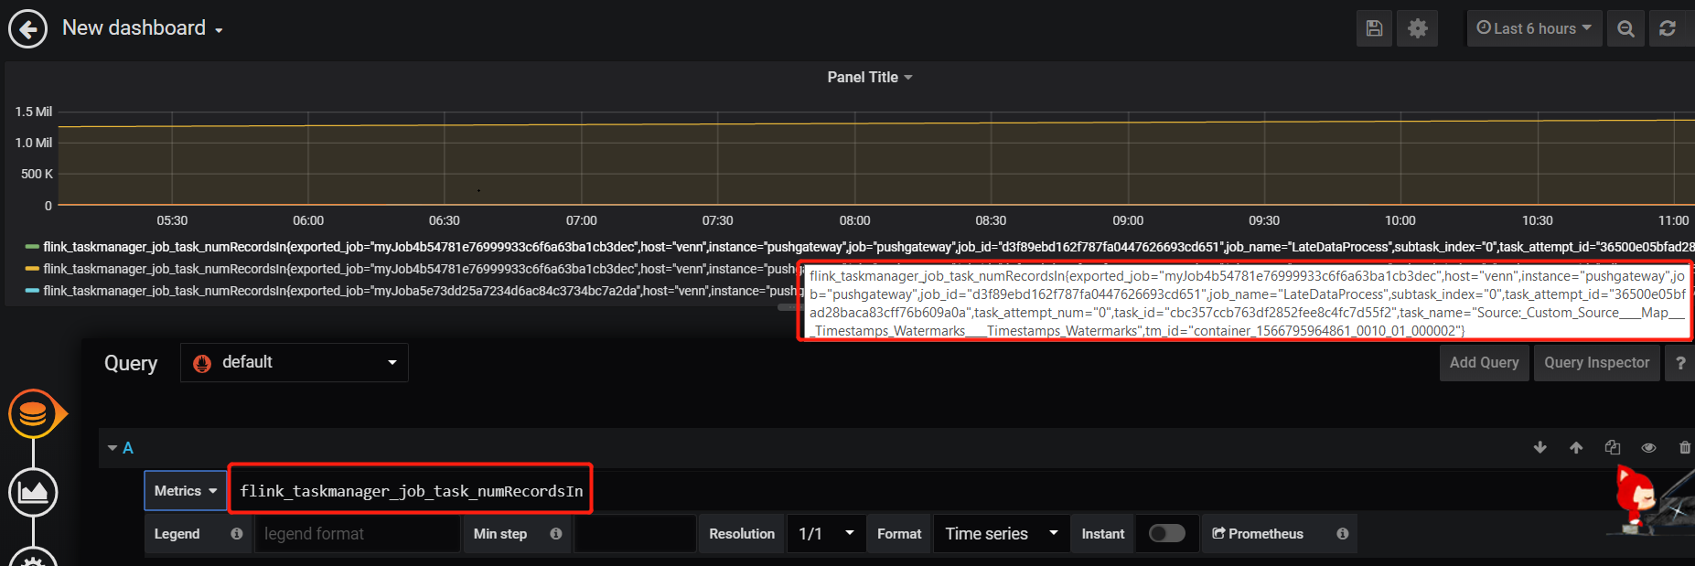Open the Resolution 1/1 dropdown
This screenshot has width=1695, height=566.
pos(826,534)
